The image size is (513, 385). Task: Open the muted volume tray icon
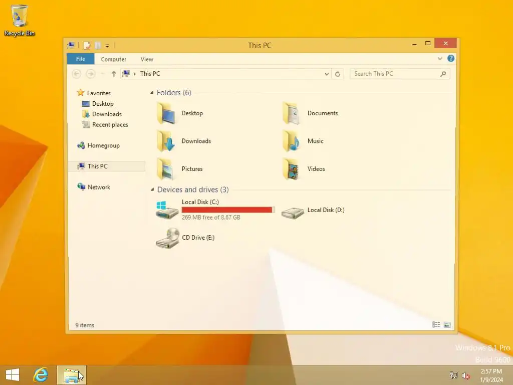point(466,375)
